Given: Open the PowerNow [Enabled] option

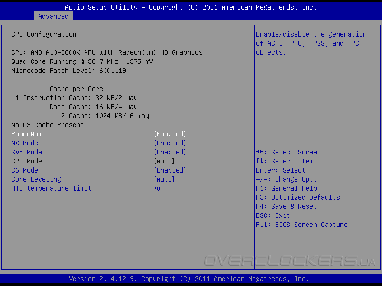Looking at the screenshot, I should (x=170, y=134).
